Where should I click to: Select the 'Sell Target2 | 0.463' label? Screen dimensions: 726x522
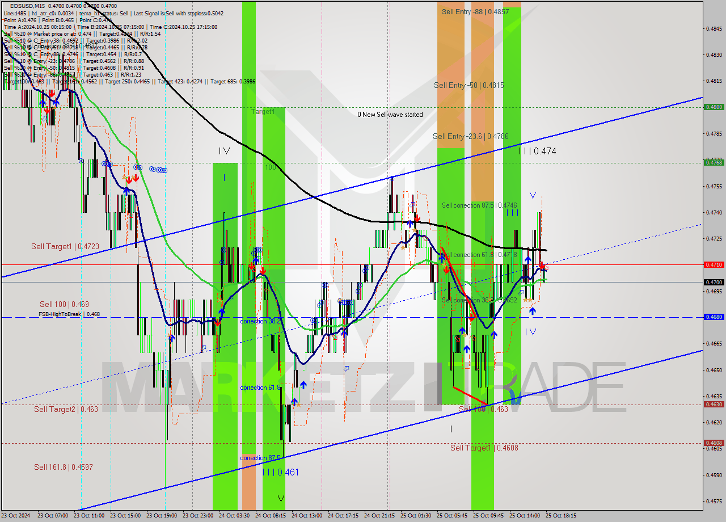[66, 409]
